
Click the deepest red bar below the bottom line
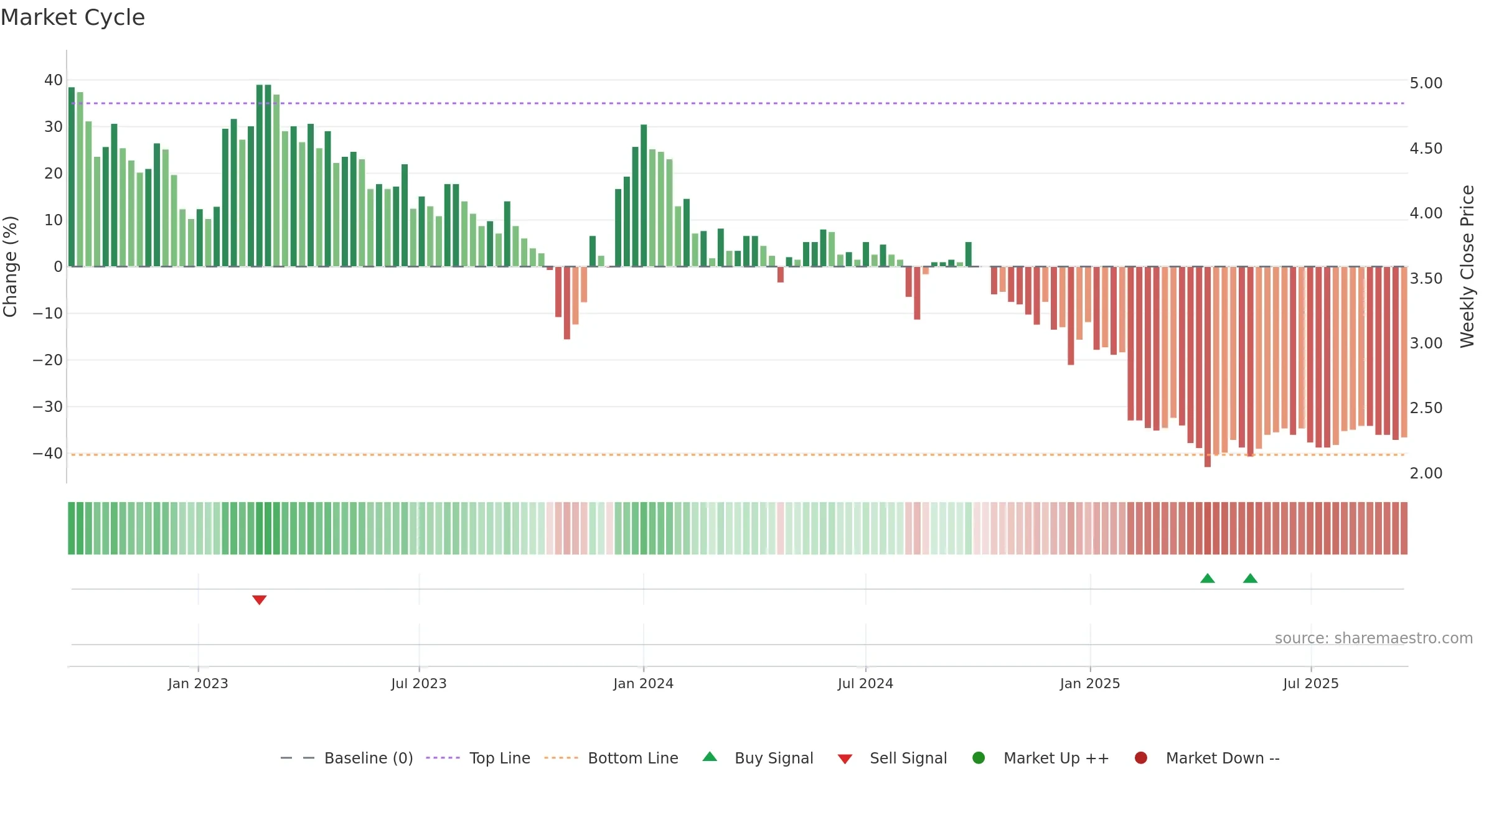(x=1208, y=367)
